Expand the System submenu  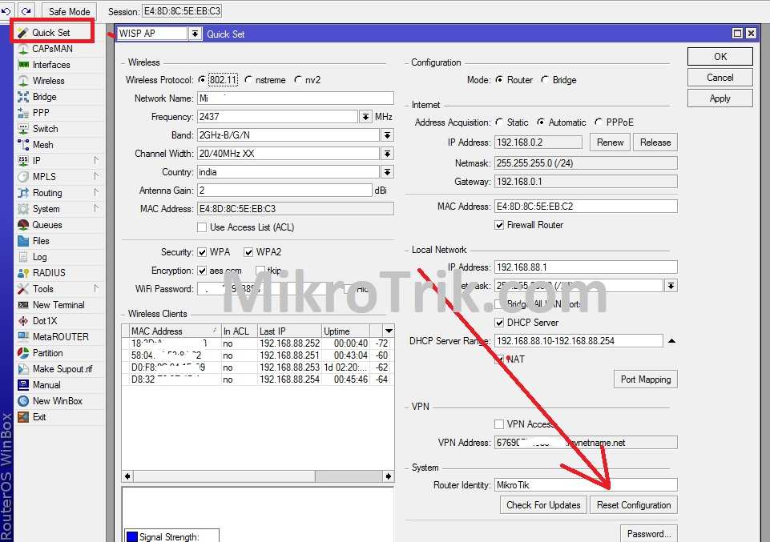pos(96,209)
